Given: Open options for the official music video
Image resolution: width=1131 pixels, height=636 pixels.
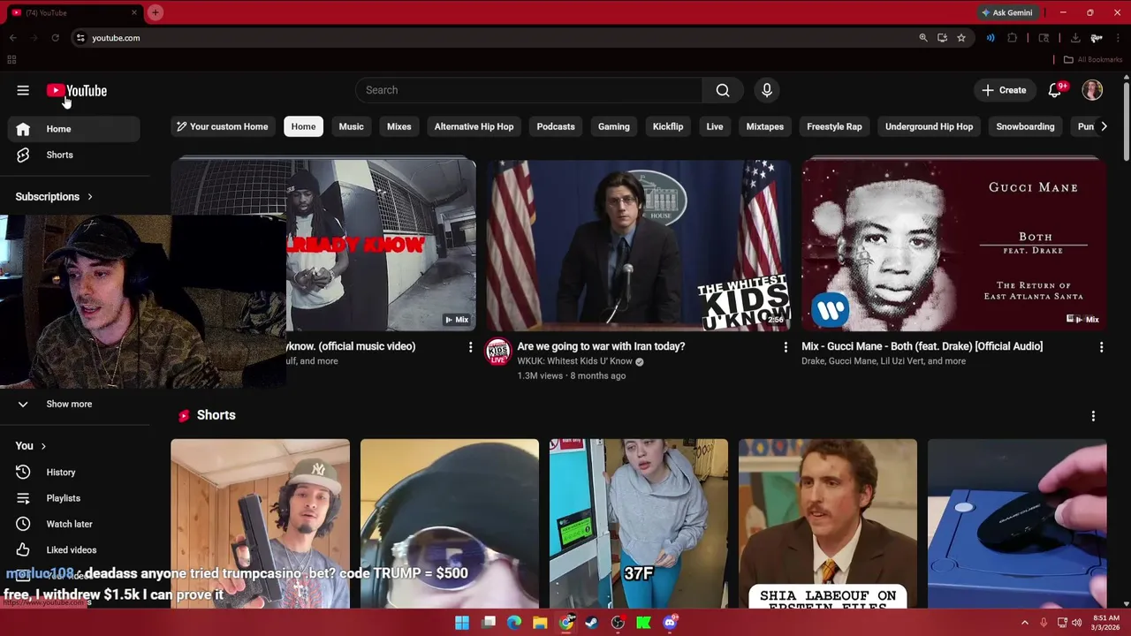Looking at the screenshot, I should click(470, 347).
